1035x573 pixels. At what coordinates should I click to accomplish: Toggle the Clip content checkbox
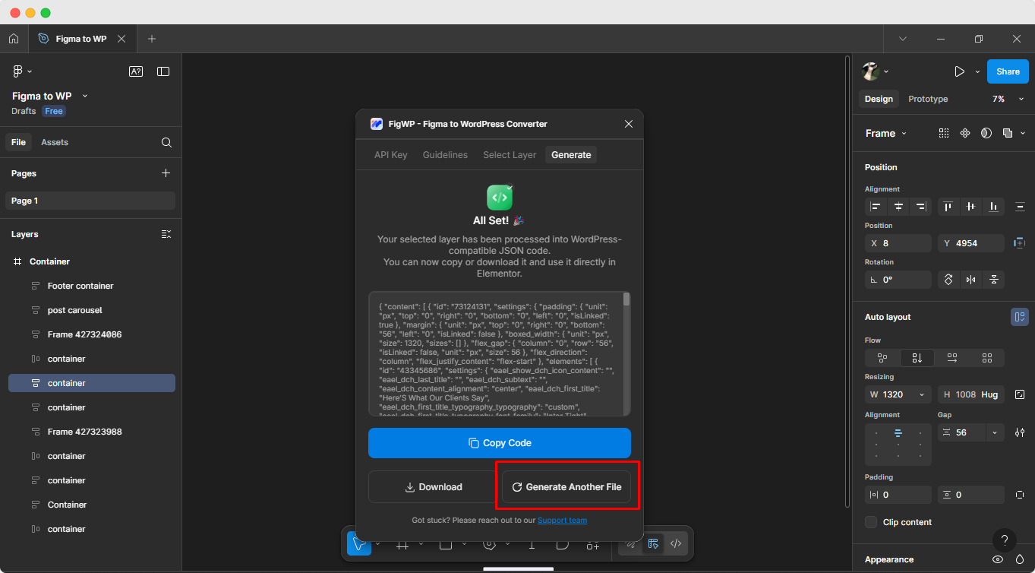pyautogui.click(x=870, y=522)
